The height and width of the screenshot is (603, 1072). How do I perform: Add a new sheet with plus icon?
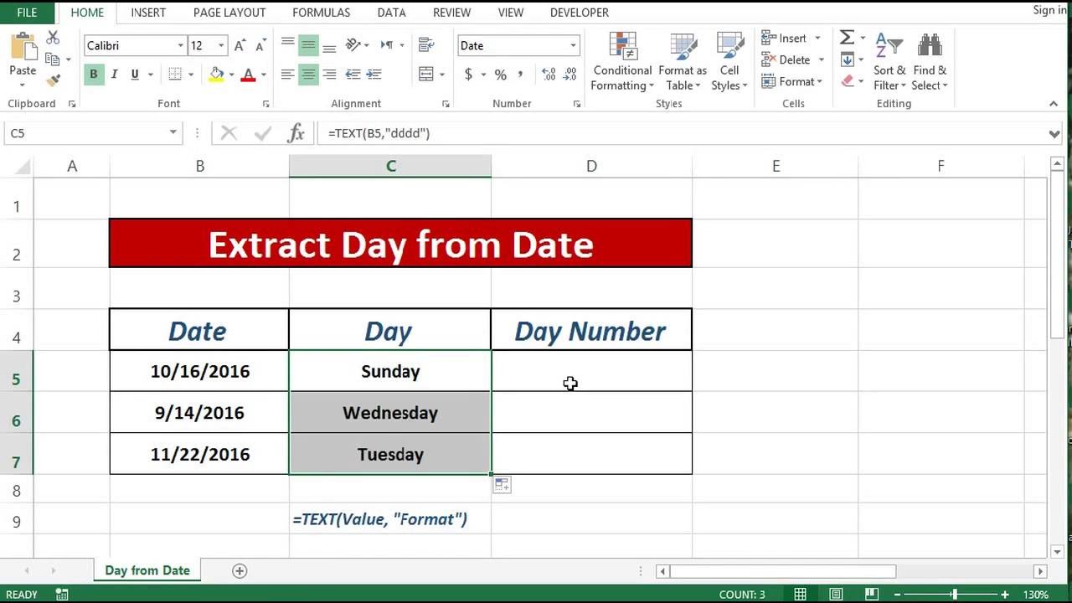[240, 570]
